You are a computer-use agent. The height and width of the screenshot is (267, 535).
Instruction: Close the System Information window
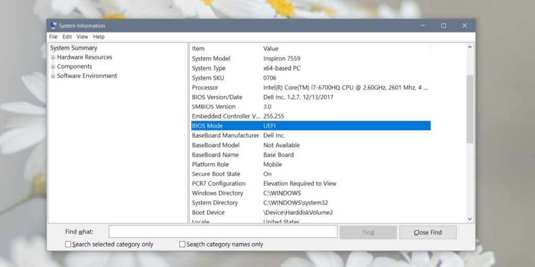coord(464,26)
